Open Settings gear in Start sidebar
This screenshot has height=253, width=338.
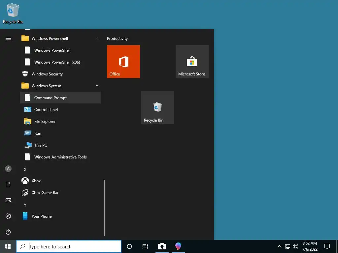[8, 216]
